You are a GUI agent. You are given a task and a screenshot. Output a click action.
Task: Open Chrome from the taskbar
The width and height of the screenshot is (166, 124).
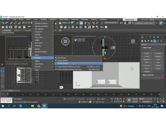point(39,106)
